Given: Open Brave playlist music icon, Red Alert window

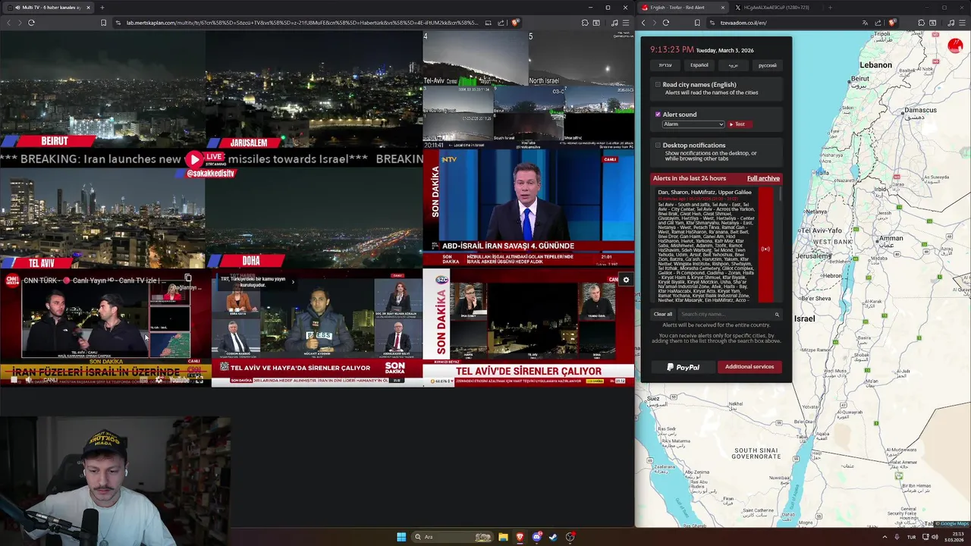Looking at the screenshot, I should [951, 23].
